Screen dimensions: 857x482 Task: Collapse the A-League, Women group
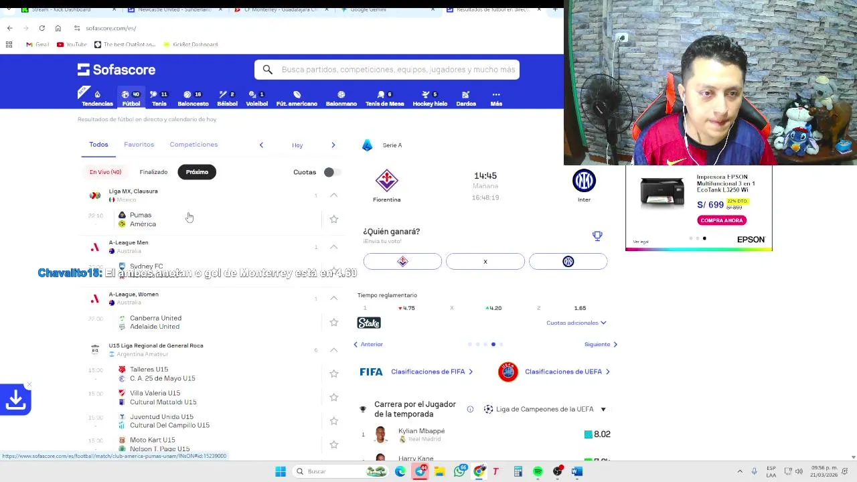click(334, 298)
